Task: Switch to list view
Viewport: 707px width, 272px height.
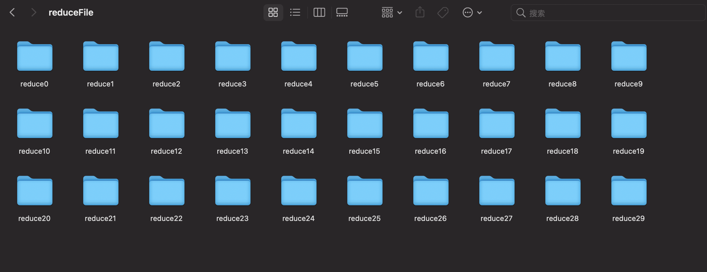Action: point(295,12)
